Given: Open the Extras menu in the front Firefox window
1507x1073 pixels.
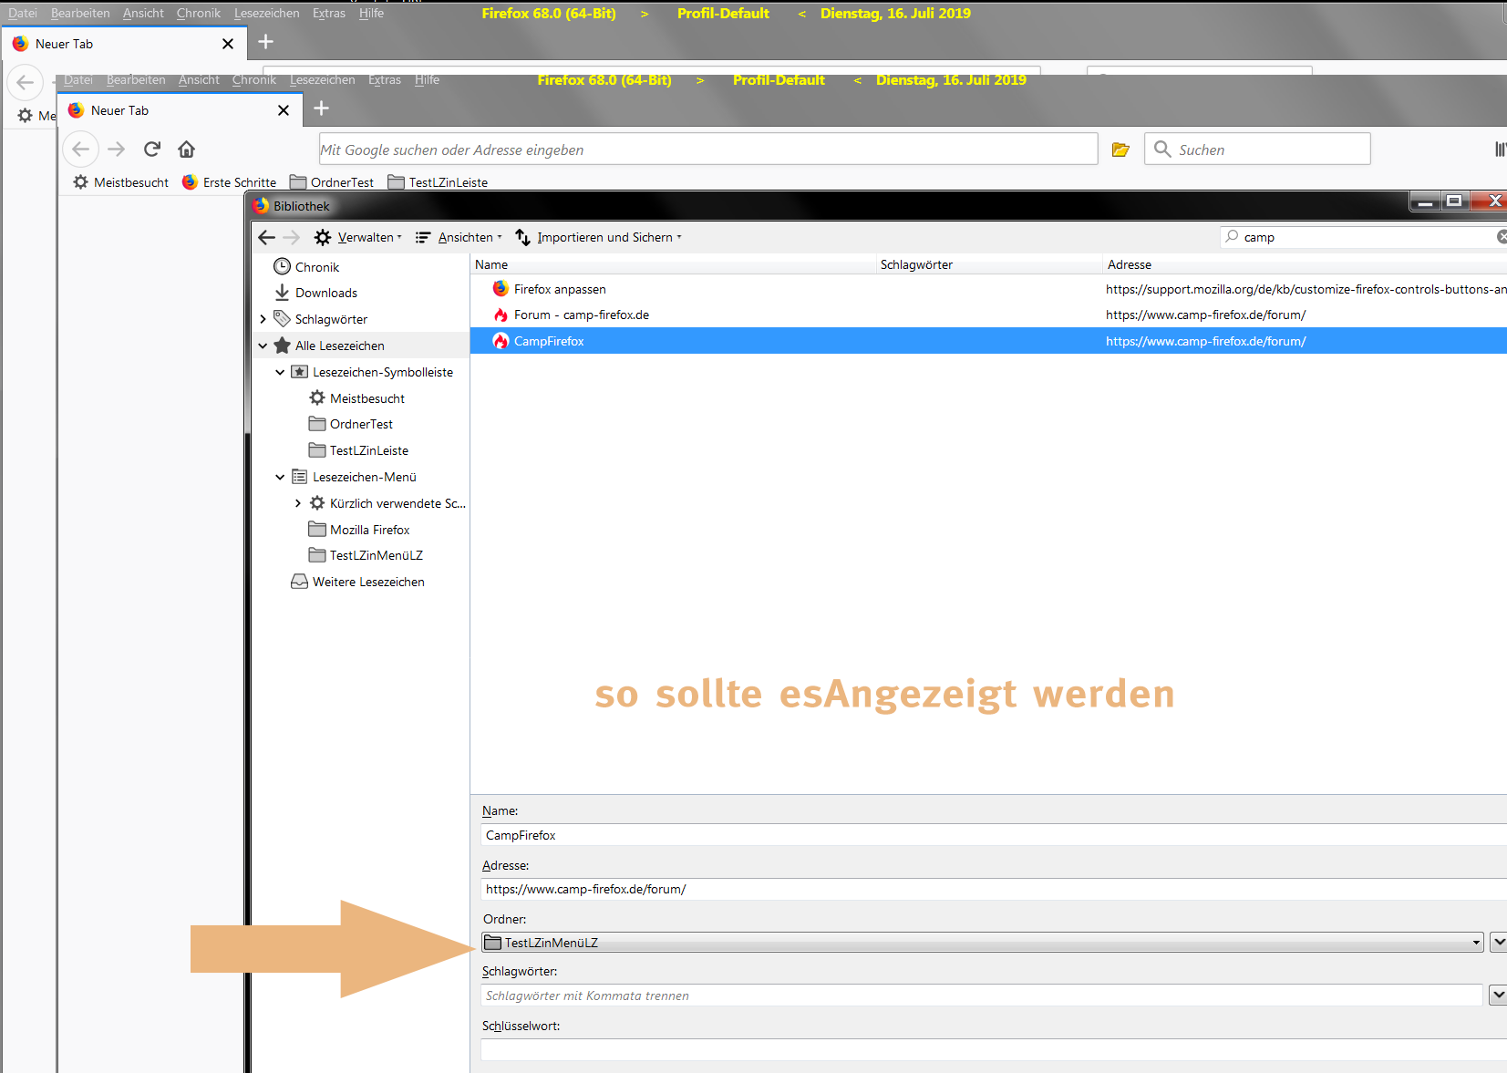Looking at the screenshot, I should point(385,80).
